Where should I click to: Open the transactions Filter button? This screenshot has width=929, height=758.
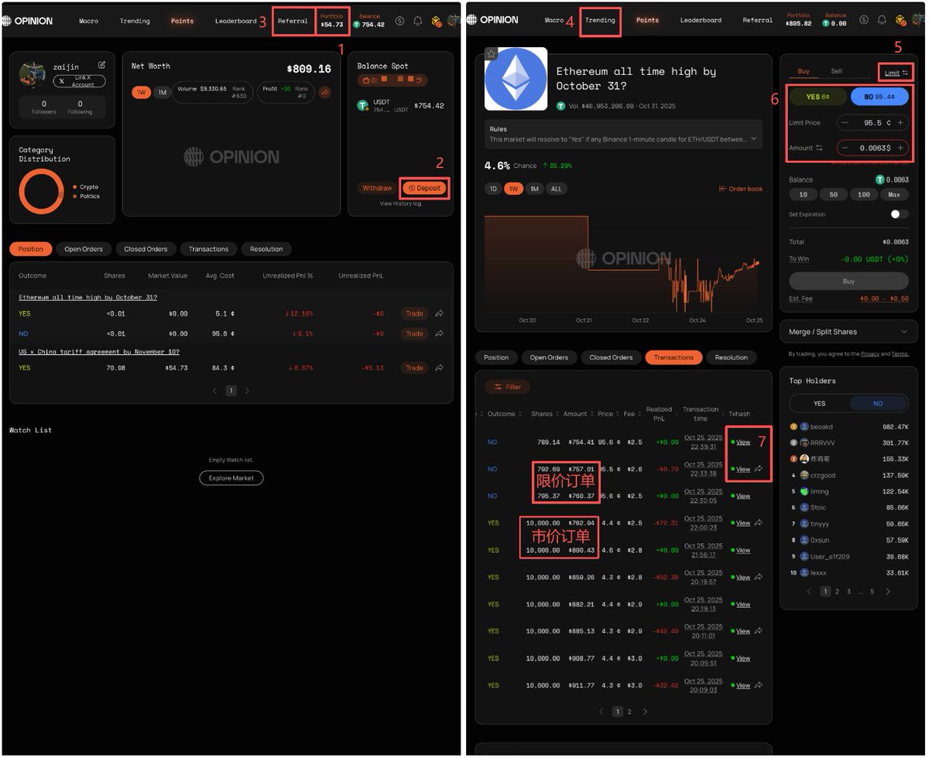[x=507, y=387]
